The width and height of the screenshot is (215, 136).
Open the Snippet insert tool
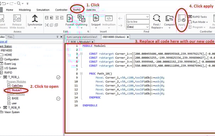tap(96, 19)
